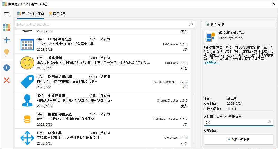Viewport: 278px width, 149px height.
Task: Select the 更新创建者 person icon
Action: [27, 100]
